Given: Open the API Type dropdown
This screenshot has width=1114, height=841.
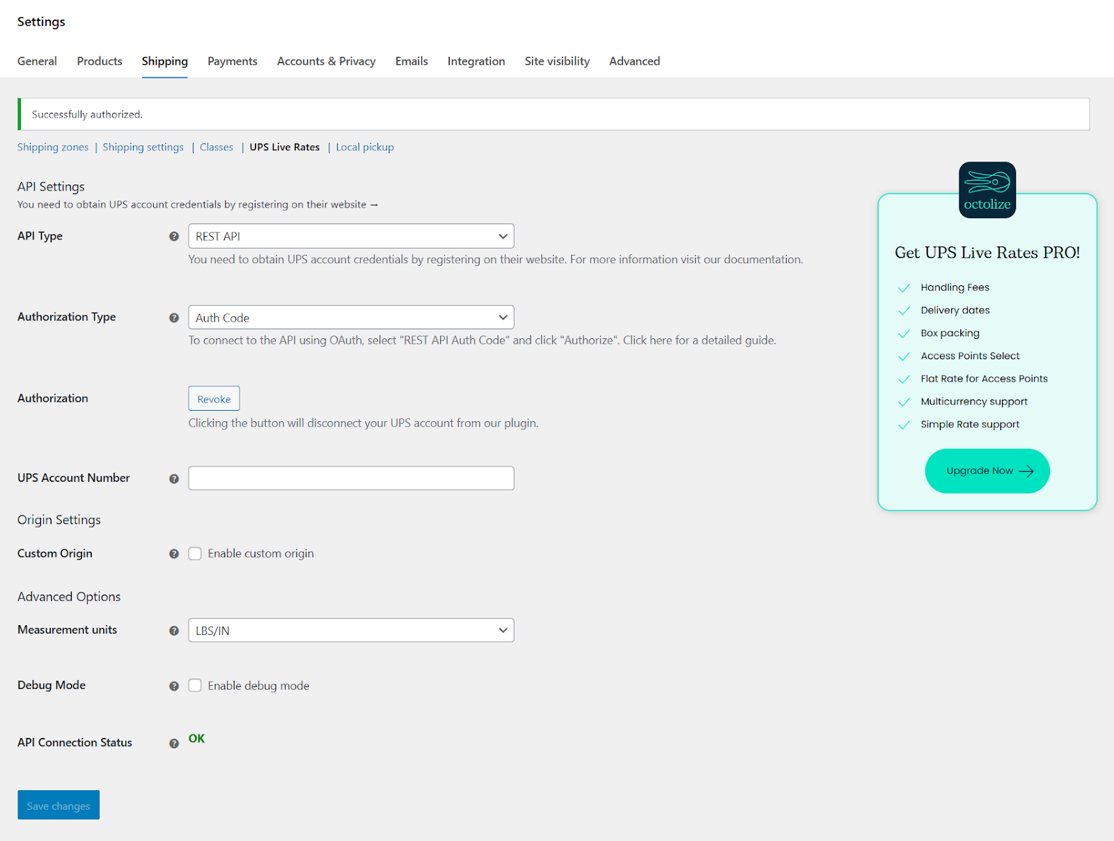Looking at the screenshot, I should click(351, 236).
